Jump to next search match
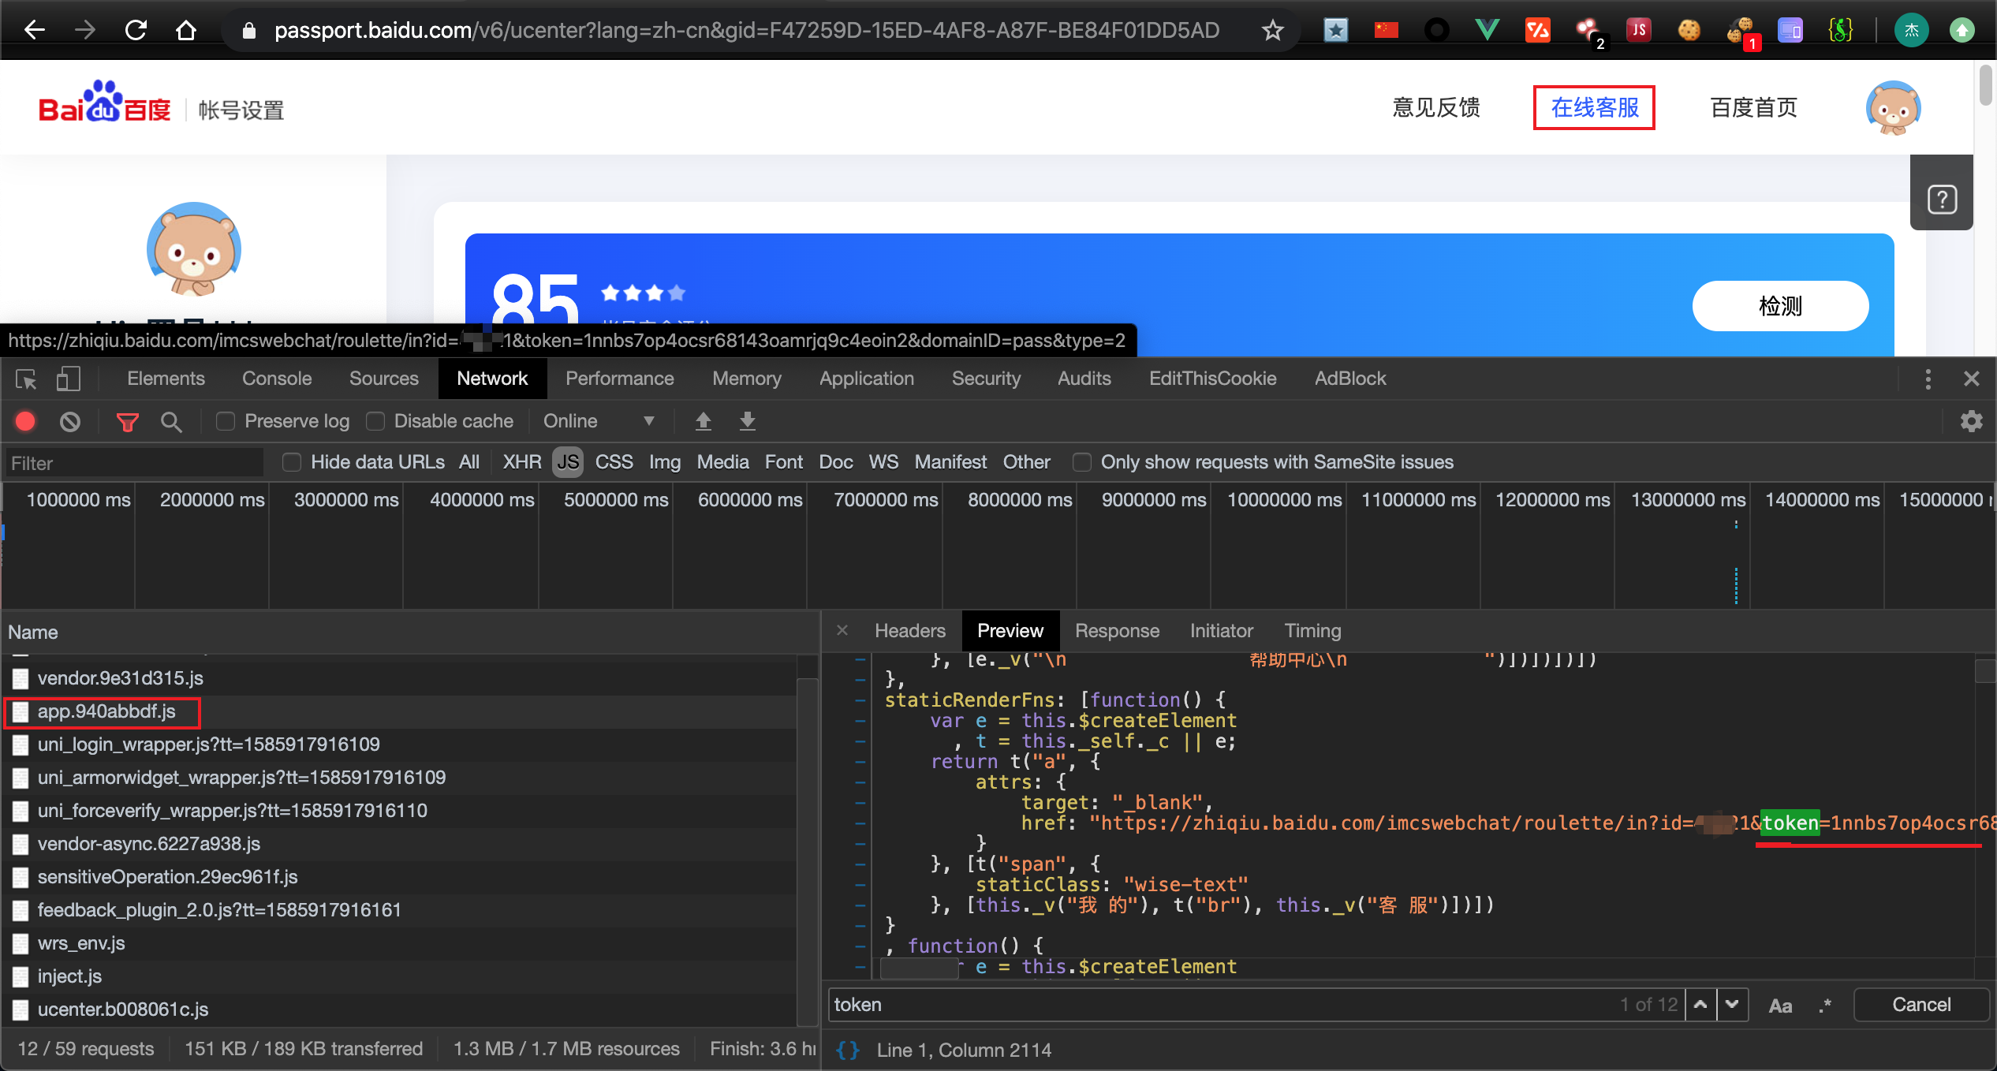Screen dimensions: 1997x1071 1732,1005
